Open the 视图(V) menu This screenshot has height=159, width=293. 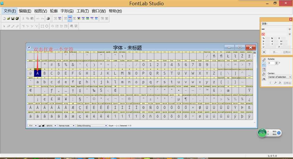pyautogui.click(x=41, y=11)
